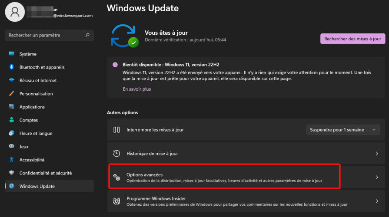Expand the suspend duration chevron arrow
Screen dimensions: 389x217
374,130
